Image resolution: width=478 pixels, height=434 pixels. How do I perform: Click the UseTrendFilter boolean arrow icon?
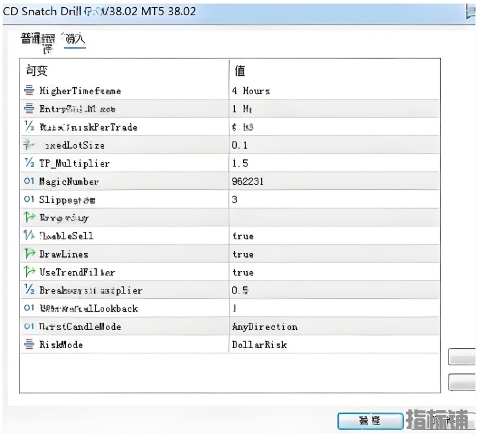[29, 272]
